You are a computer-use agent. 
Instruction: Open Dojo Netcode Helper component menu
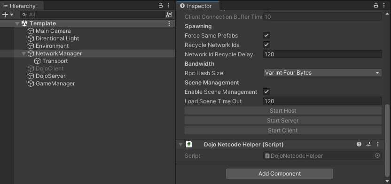(378, 144)
